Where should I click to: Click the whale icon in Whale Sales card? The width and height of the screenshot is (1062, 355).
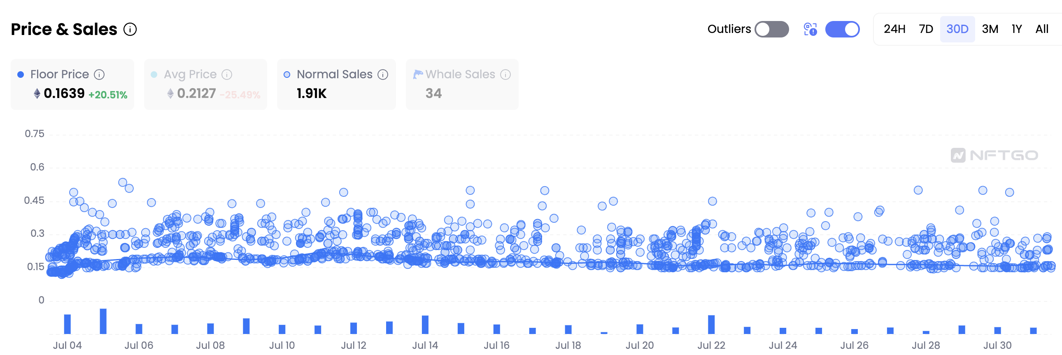click(x=418, y=74)
